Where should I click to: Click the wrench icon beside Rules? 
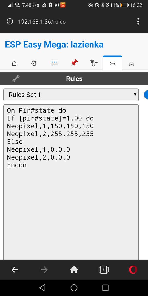coord(16,79)
